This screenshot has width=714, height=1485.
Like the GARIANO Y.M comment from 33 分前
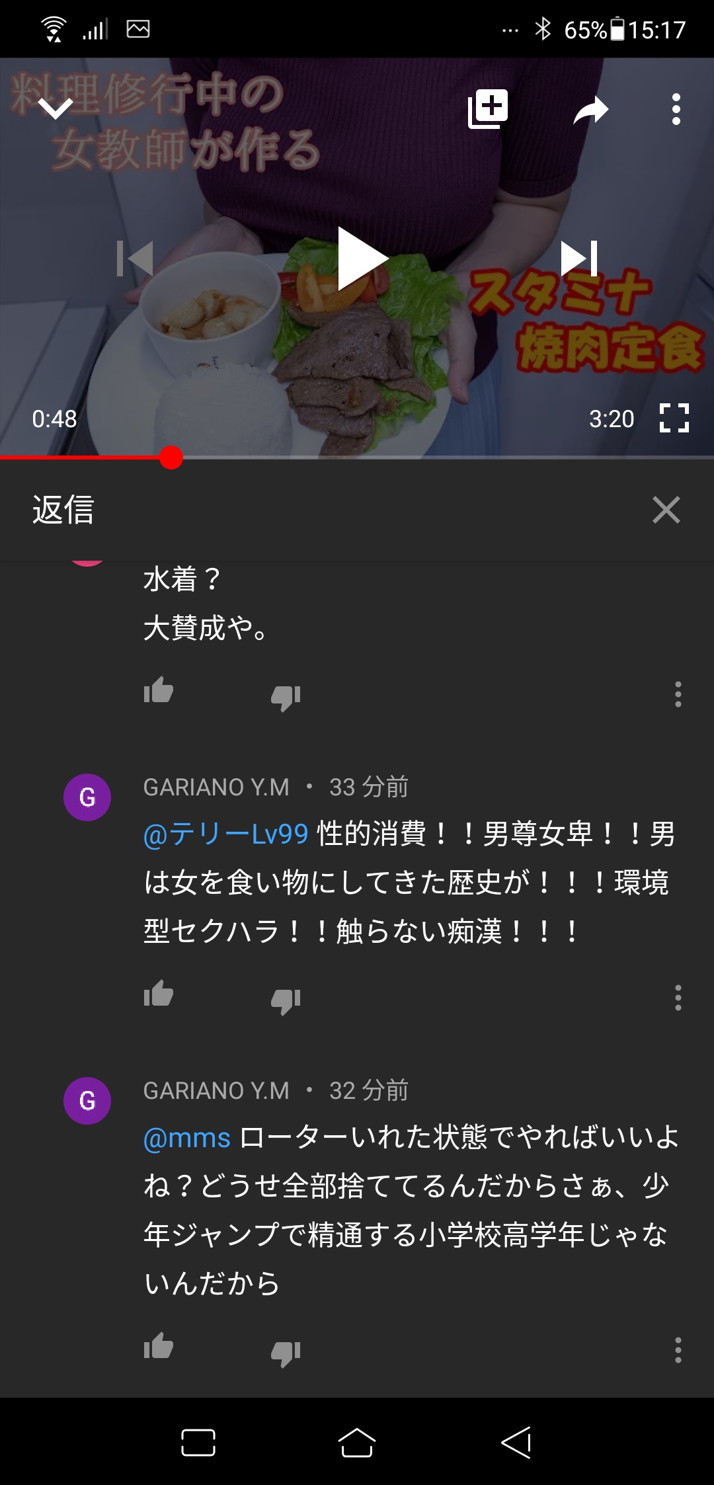coord(159,994)
